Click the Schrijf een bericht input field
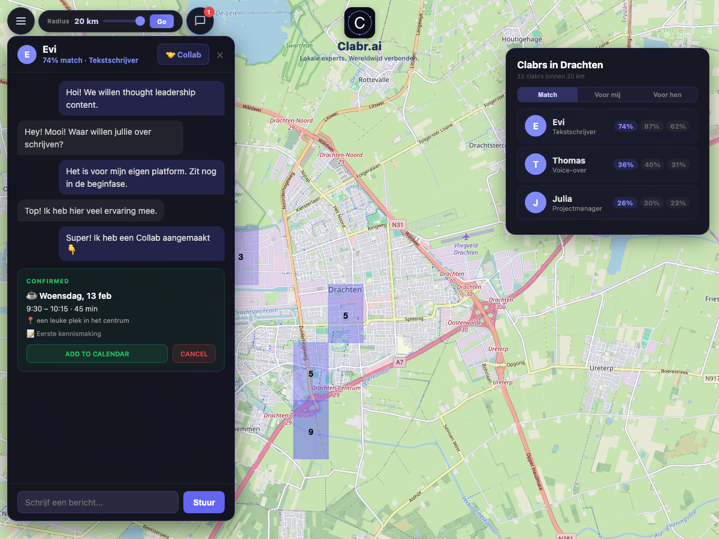This screenshot has width=719, height=539. 98,502
